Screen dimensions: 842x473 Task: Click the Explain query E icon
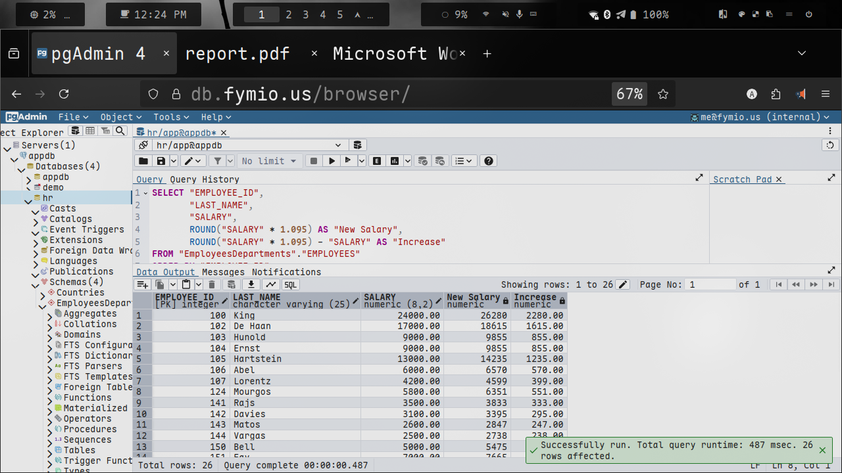point(378,161)
